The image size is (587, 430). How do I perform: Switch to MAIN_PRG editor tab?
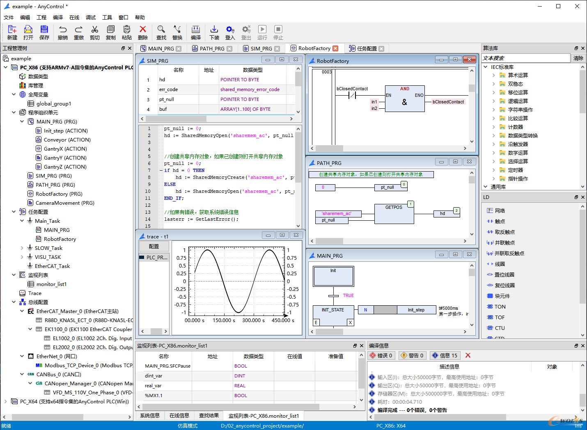pos(161,48)
